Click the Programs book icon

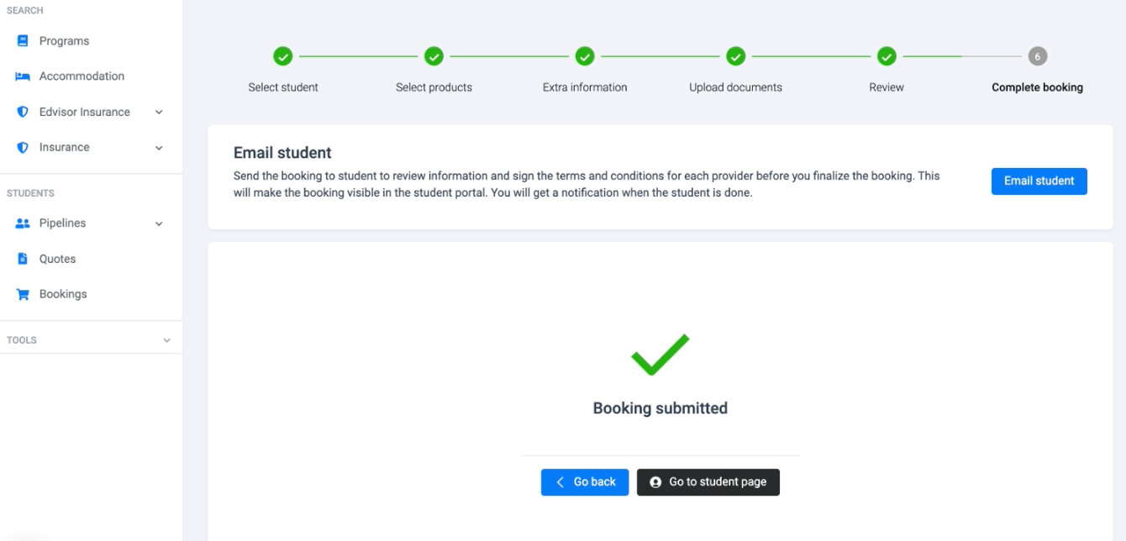[23, 40]
